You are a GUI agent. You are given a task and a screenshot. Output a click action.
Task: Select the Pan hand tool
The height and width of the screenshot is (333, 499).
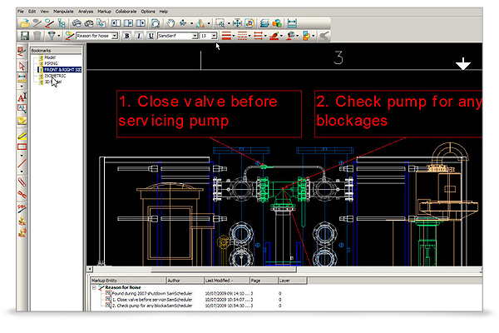tap(171, 23)
